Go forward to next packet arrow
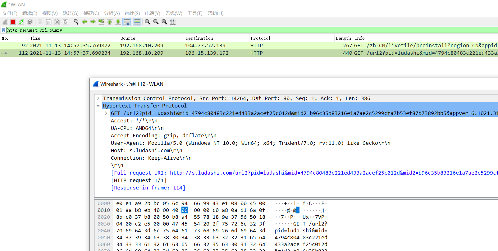The image size is (498, 251). 93,22
